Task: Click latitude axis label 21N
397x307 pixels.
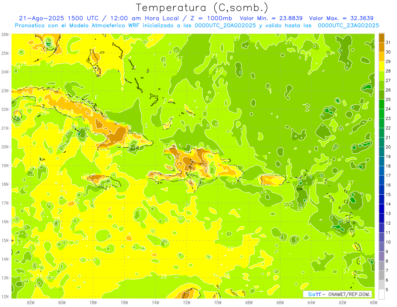Action: click(5, 128)
